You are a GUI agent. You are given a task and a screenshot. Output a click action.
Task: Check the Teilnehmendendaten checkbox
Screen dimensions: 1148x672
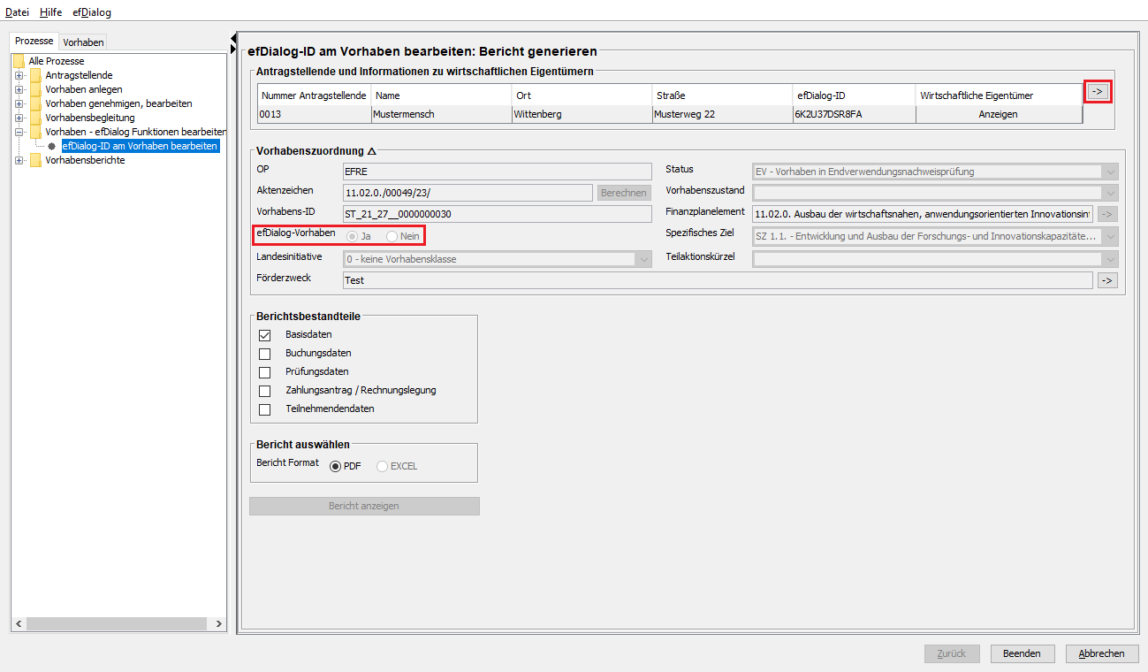(264, 409)
